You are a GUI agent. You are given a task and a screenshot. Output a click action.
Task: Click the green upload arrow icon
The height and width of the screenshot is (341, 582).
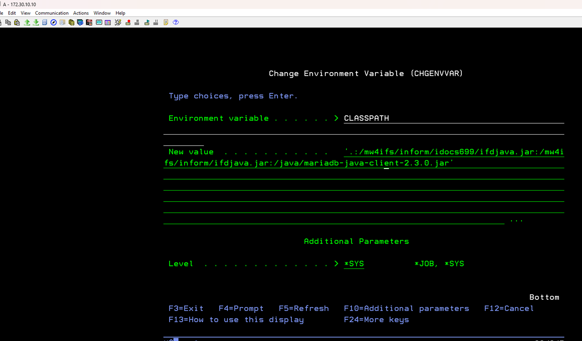[27, 22]
